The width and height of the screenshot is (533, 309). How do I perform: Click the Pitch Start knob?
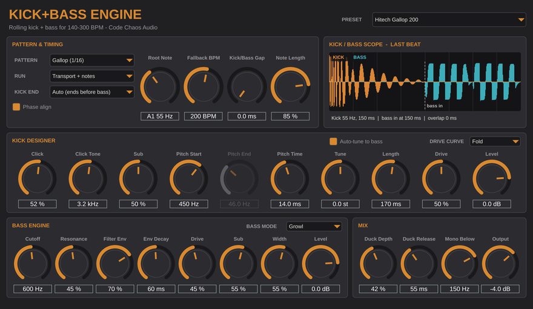click(x=188, y=178)
